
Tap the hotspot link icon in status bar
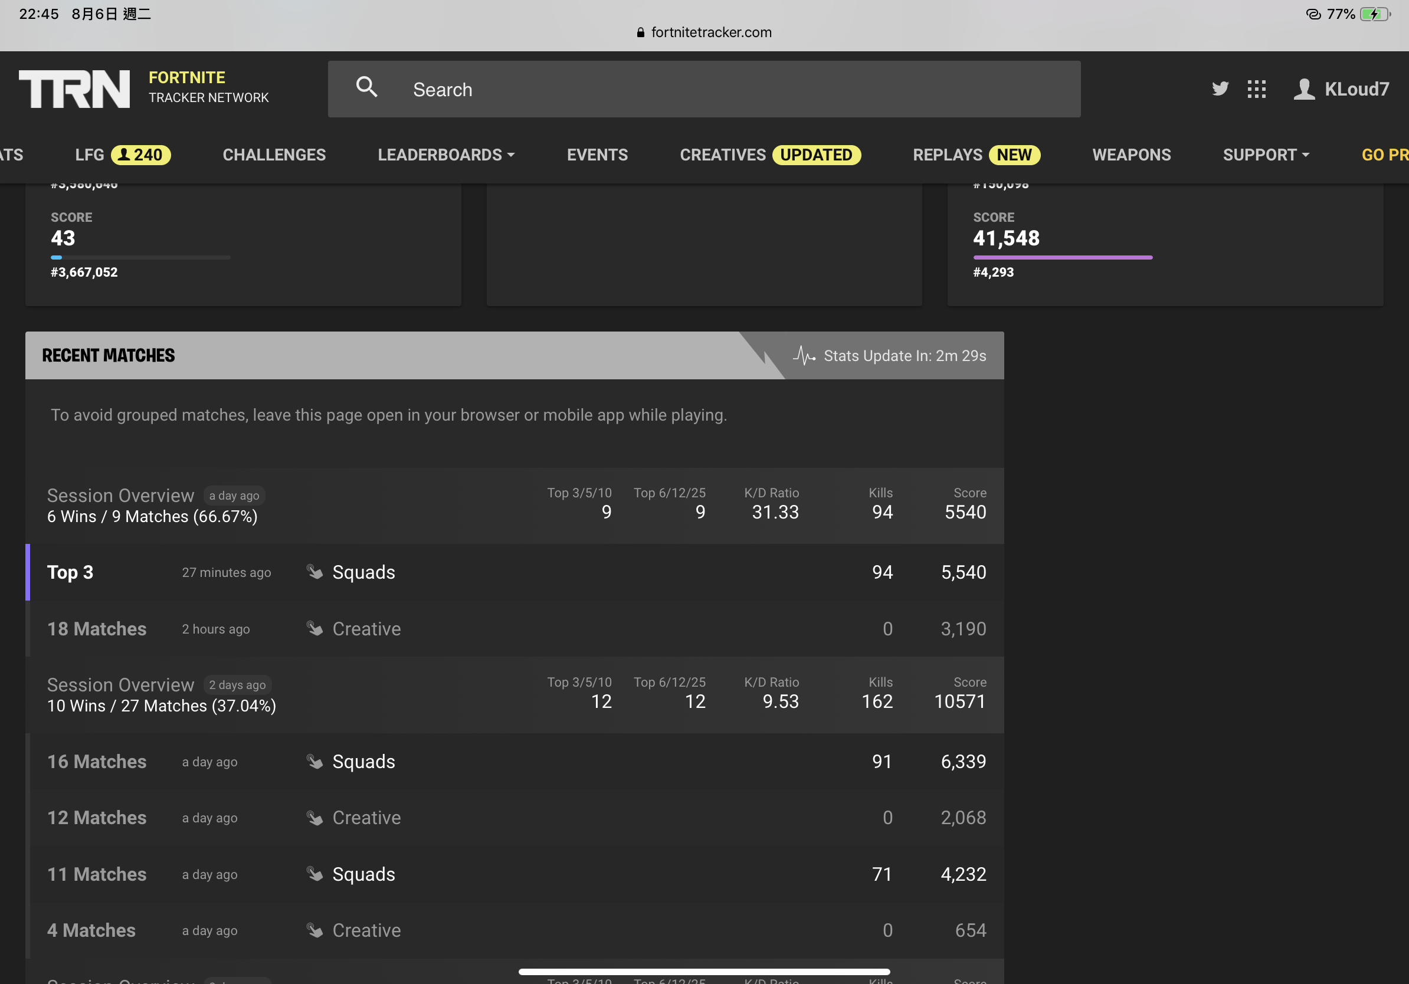pyautogui.click(x=1313, y=14)
